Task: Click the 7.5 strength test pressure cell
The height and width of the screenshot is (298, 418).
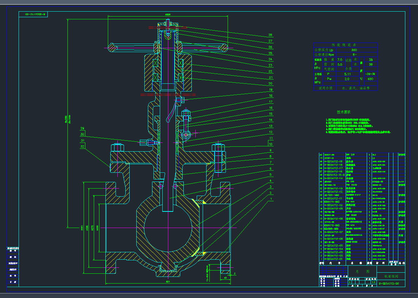Action: pyautogui.click(x=340, y=60)
